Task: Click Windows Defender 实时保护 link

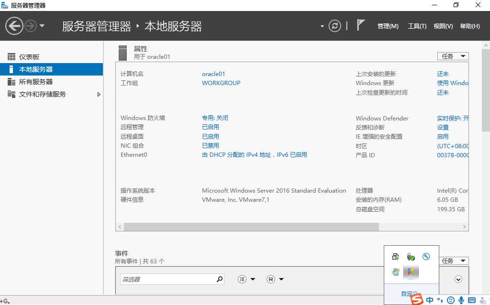Action: pos(453,118)
